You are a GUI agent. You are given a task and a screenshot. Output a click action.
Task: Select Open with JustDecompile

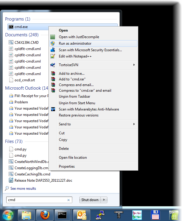click(x=93, y=37)
